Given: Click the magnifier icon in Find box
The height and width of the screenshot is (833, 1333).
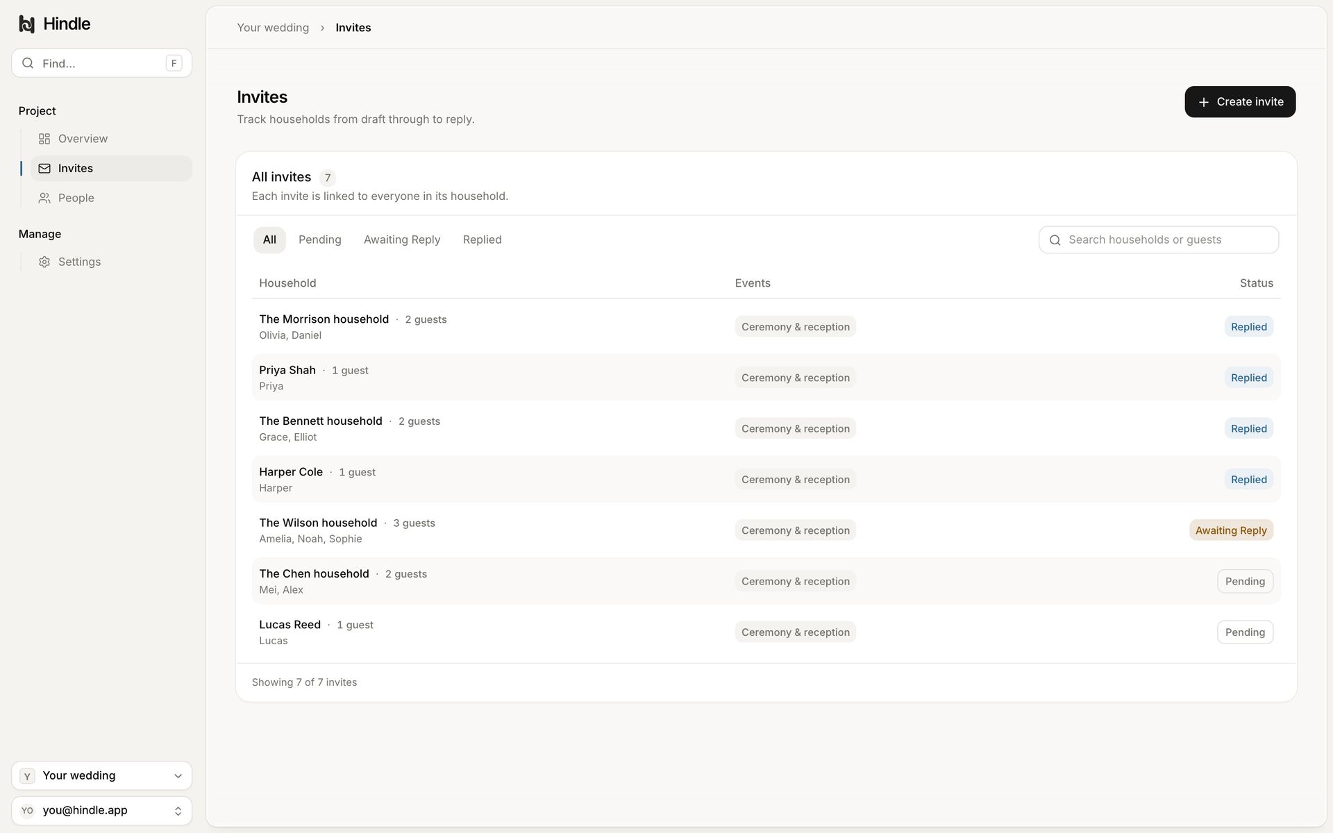Looking at the screenshot, I should point(28,63).
